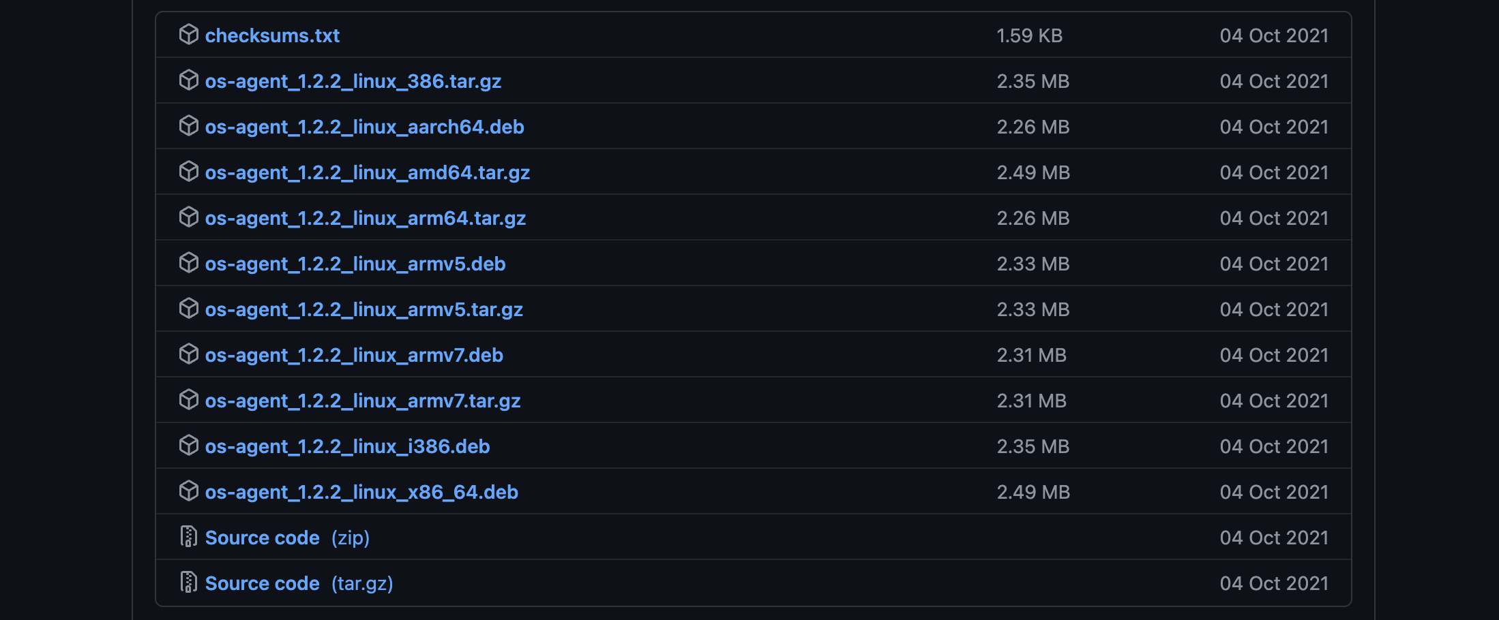The width and height of the screenshot is (1499, 620).
Task: Download os-agent_1.2.2_linux_386.tar.gz
Action: (x=353, y=81)
